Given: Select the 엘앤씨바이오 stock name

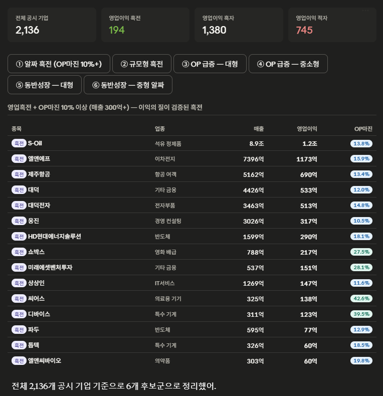Looking at the screenshot, I should tap(45, 360).
